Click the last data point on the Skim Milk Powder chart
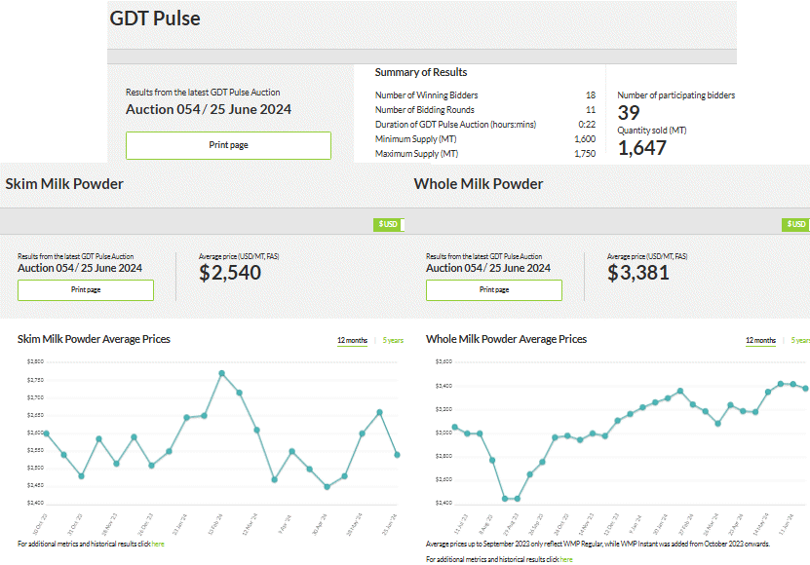Image resolution: width=810 pixels, height=565 pixels. tap(398, 455)
